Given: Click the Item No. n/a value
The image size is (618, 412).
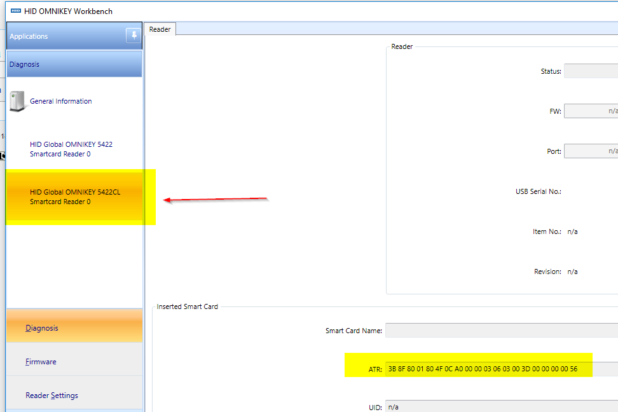Looking at the screenshot, I should 572,231.
